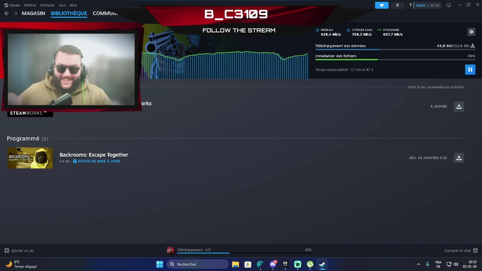Click the help question mark icon
Viewport: 482px width, 271px height.
point(410,5)
